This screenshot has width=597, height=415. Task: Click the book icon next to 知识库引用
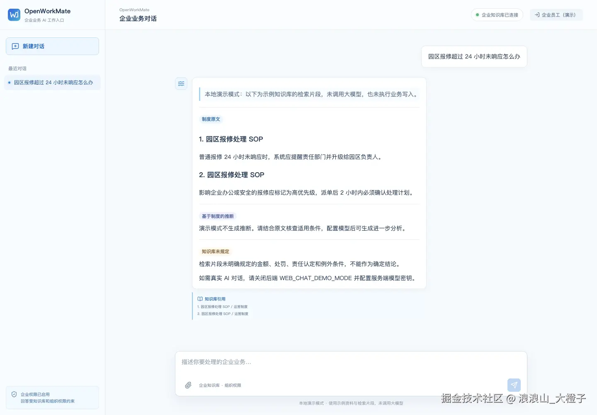click(x=200, y=299)
